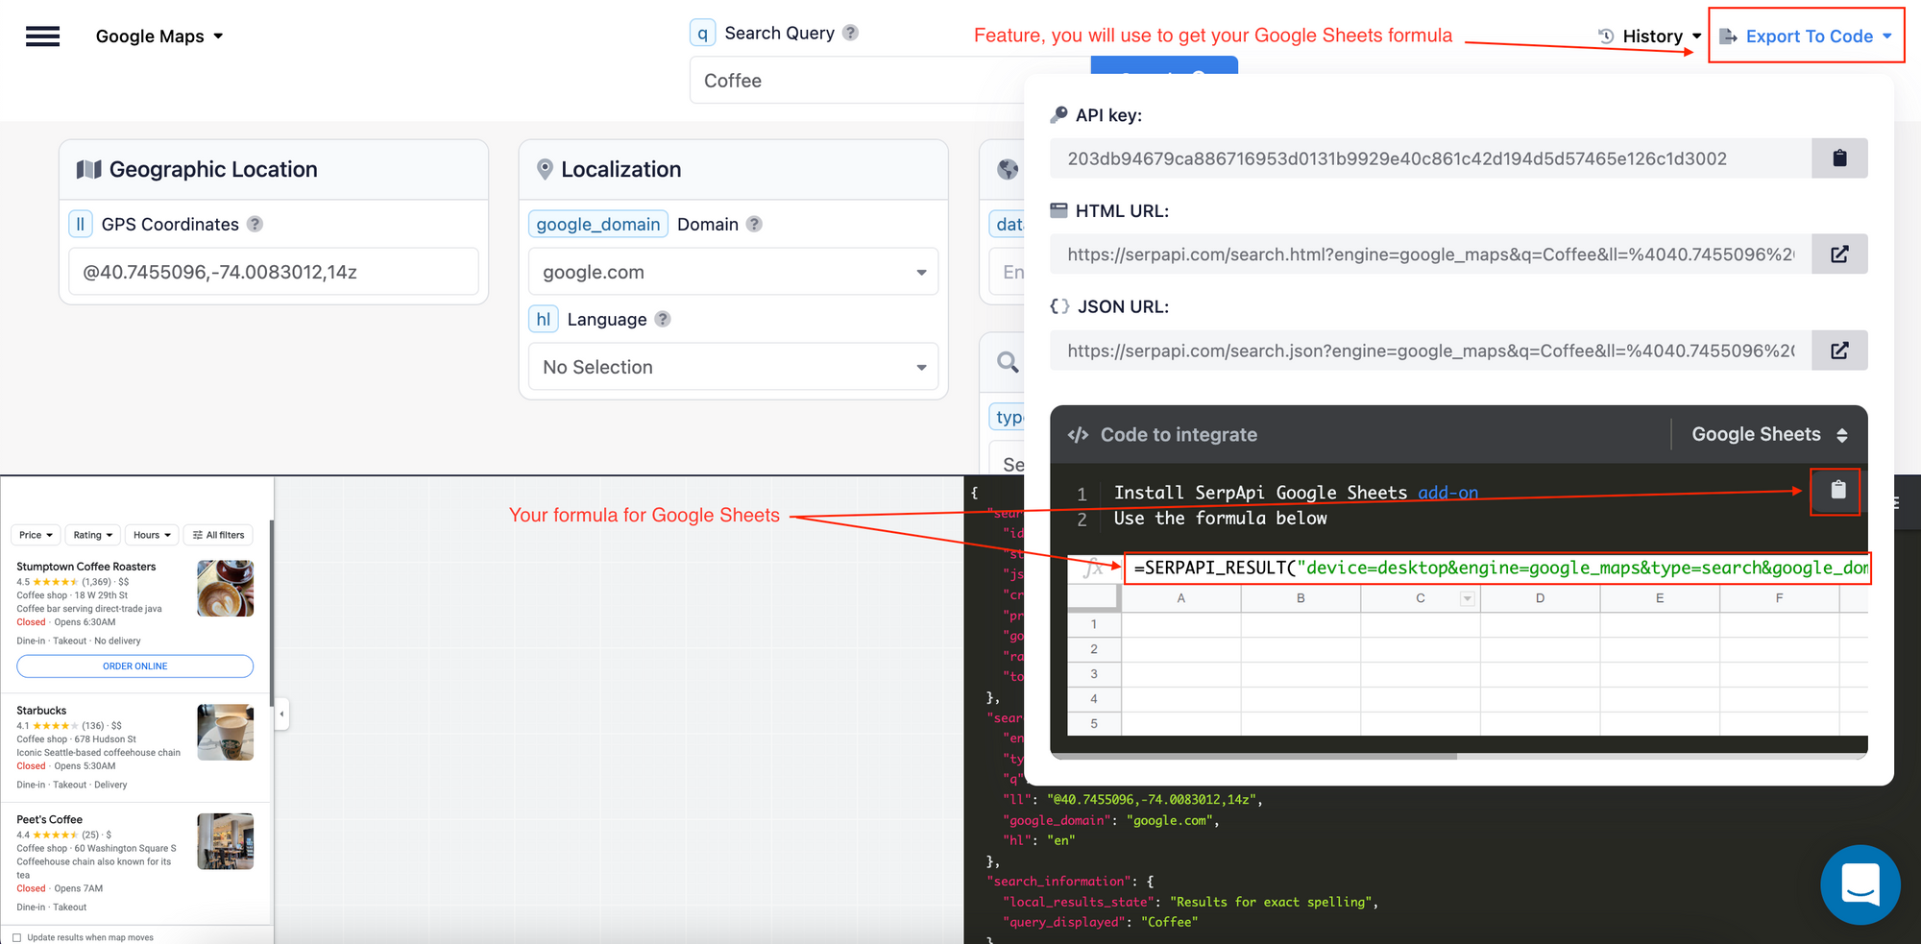Select column A header in the sheet
Screen dimensions: 1921x944
pyautogui.click(x=1180, y=598)
